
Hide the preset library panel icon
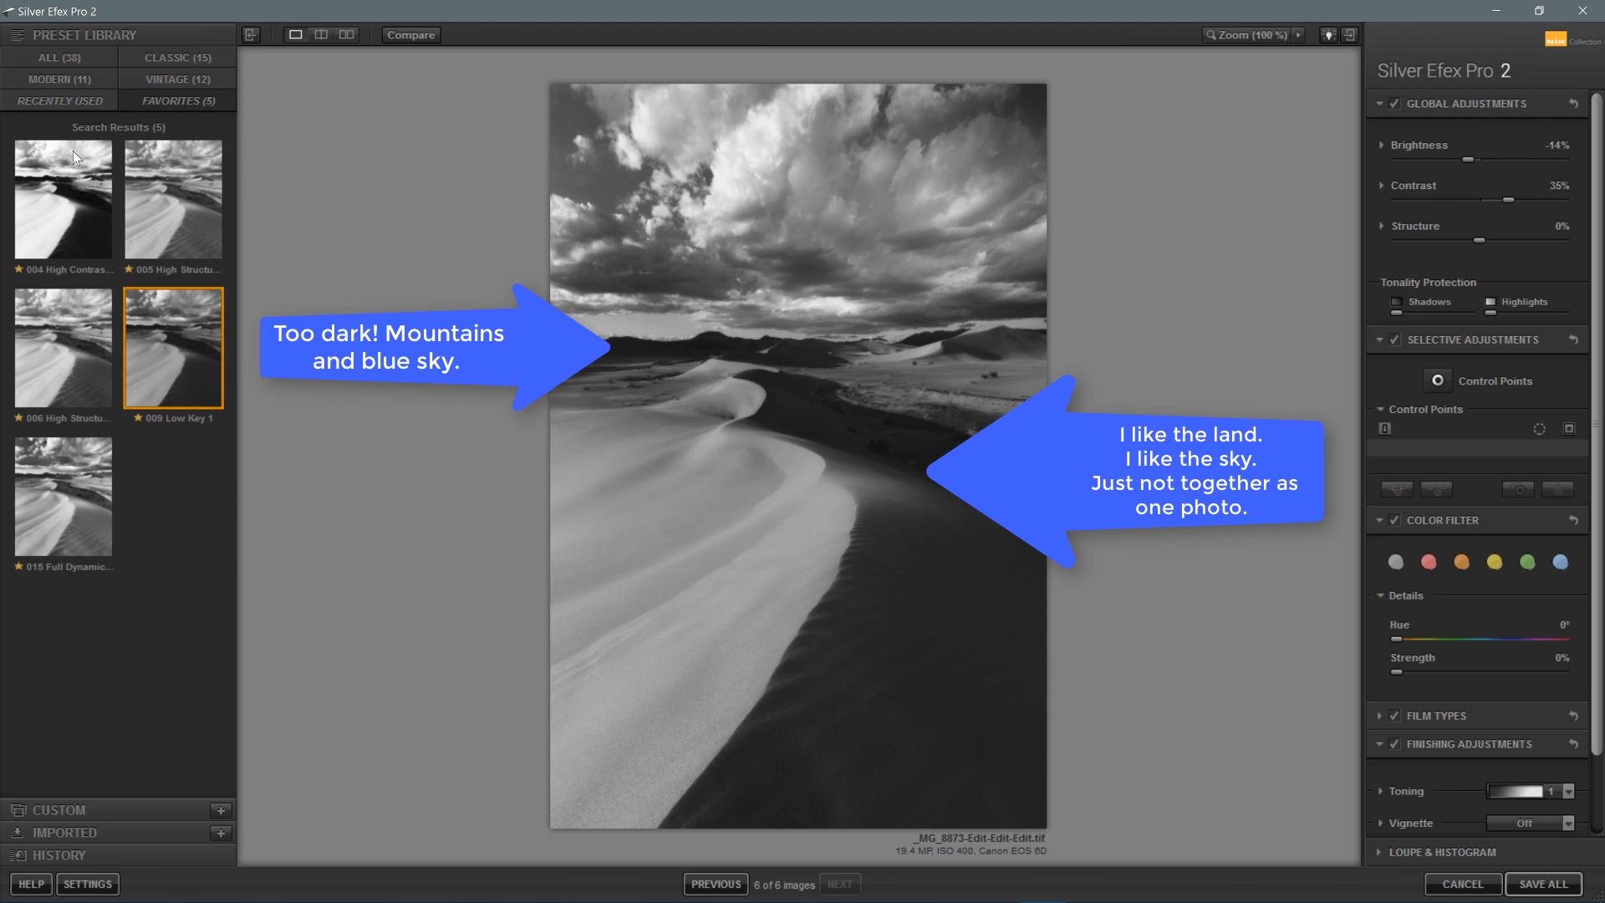(x=251, y=35)
